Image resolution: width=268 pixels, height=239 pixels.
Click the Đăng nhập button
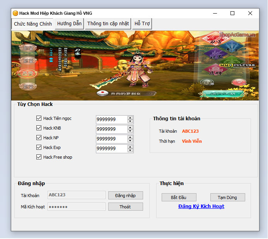tap(126, 196)
